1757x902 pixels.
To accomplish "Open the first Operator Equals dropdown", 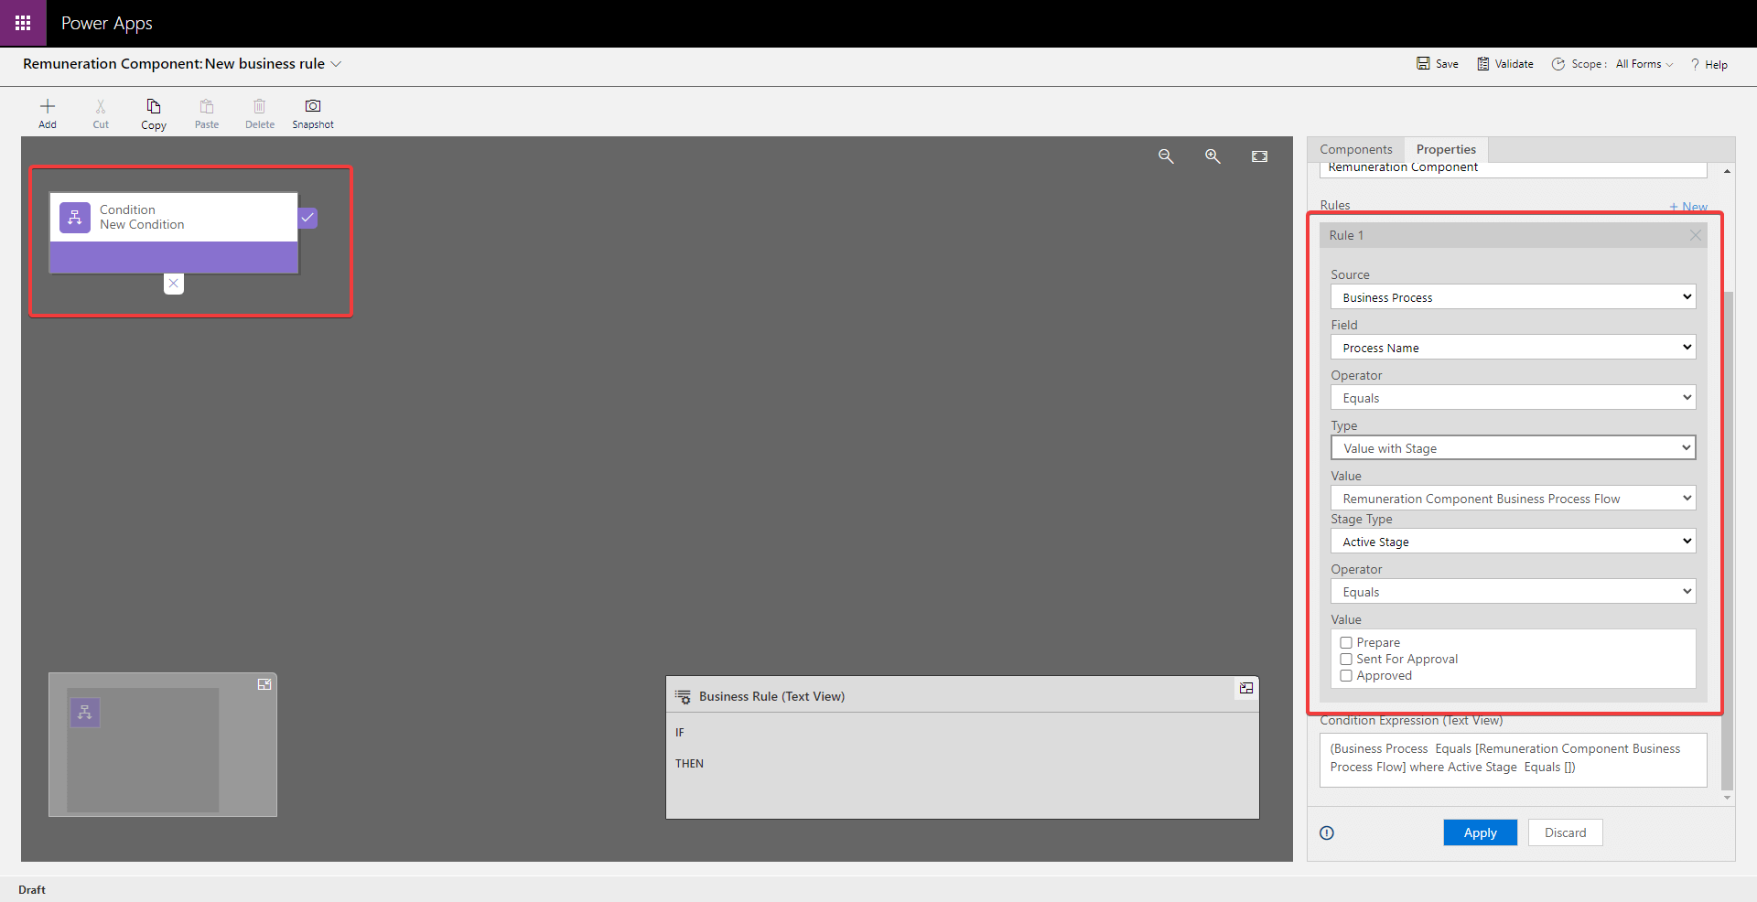I will [1513, 398].
